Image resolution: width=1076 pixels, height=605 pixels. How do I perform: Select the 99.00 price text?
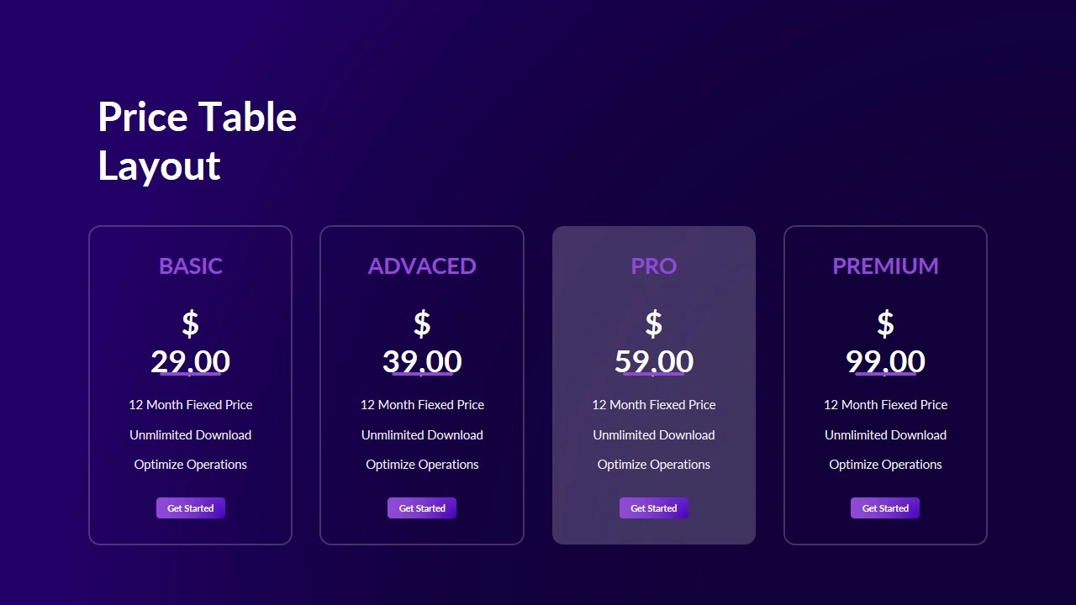pos(885,362)
